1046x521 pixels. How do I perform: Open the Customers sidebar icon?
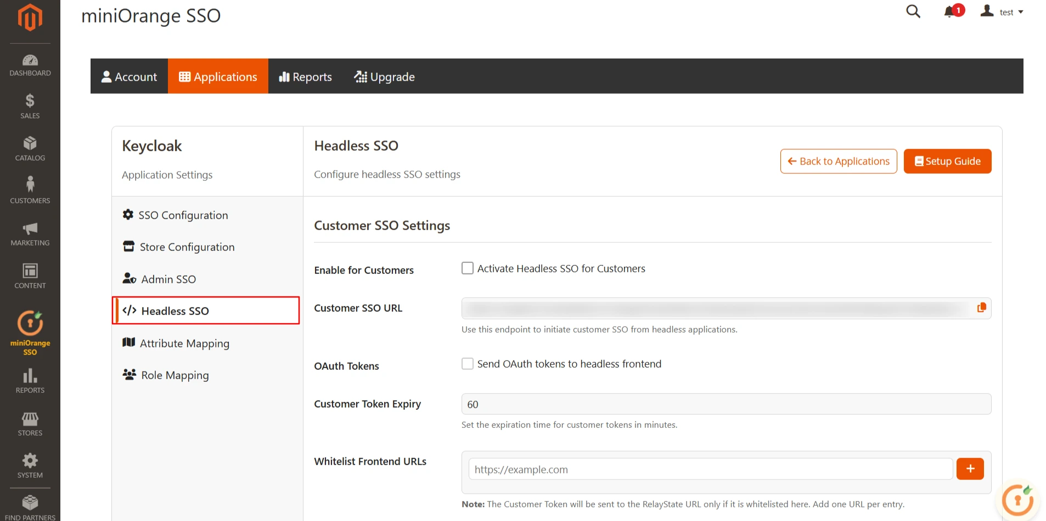(30, 185)
